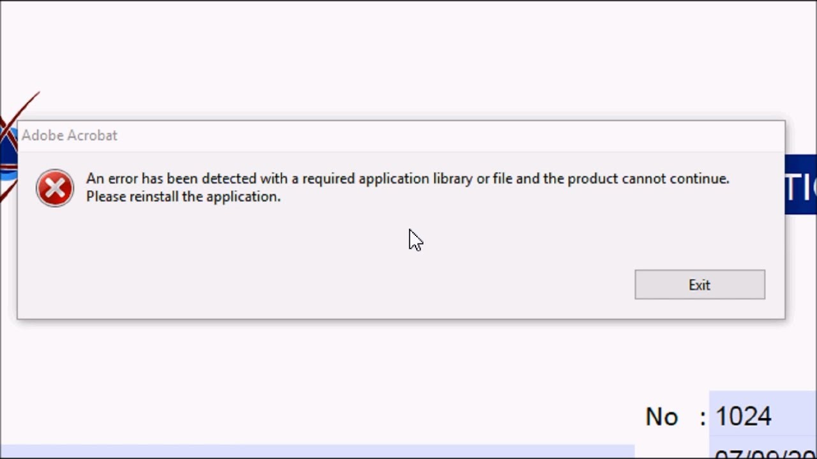Click the 'Please reinstall the application' line
The height and width of the screenshot is (459, 817).
183,196
